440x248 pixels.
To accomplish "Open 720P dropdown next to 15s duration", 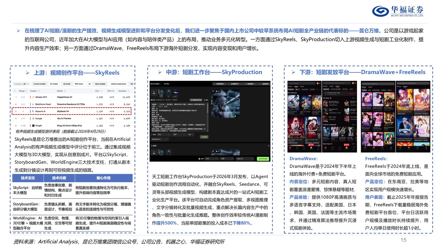I will pyautogui.click(x=179, y=135).
